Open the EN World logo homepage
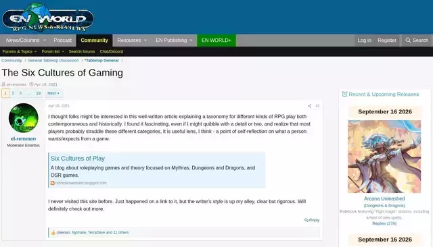The image size is (433, 247). [48, 17]
